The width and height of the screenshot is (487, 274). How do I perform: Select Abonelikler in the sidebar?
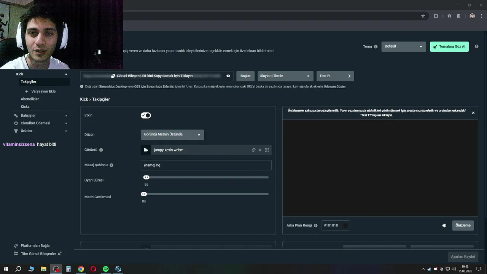coord(30,99)
